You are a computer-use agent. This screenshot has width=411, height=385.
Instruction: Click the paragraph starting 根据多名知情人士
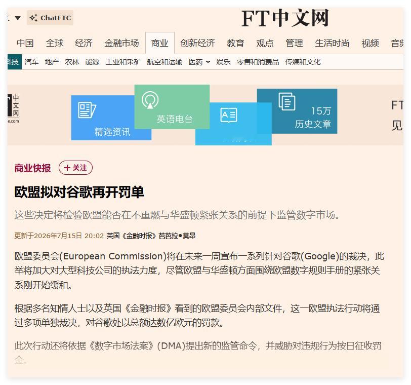pyautogui.click(x=197, y=316)
